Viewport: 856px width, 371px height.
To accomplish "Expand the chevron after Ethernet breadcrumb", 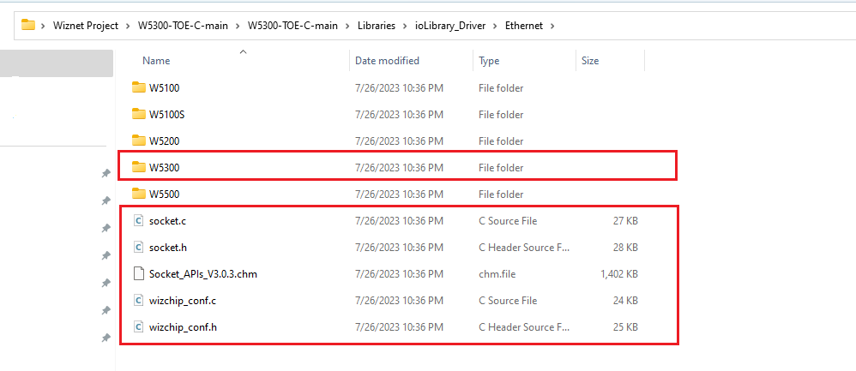I will point(552,26).
